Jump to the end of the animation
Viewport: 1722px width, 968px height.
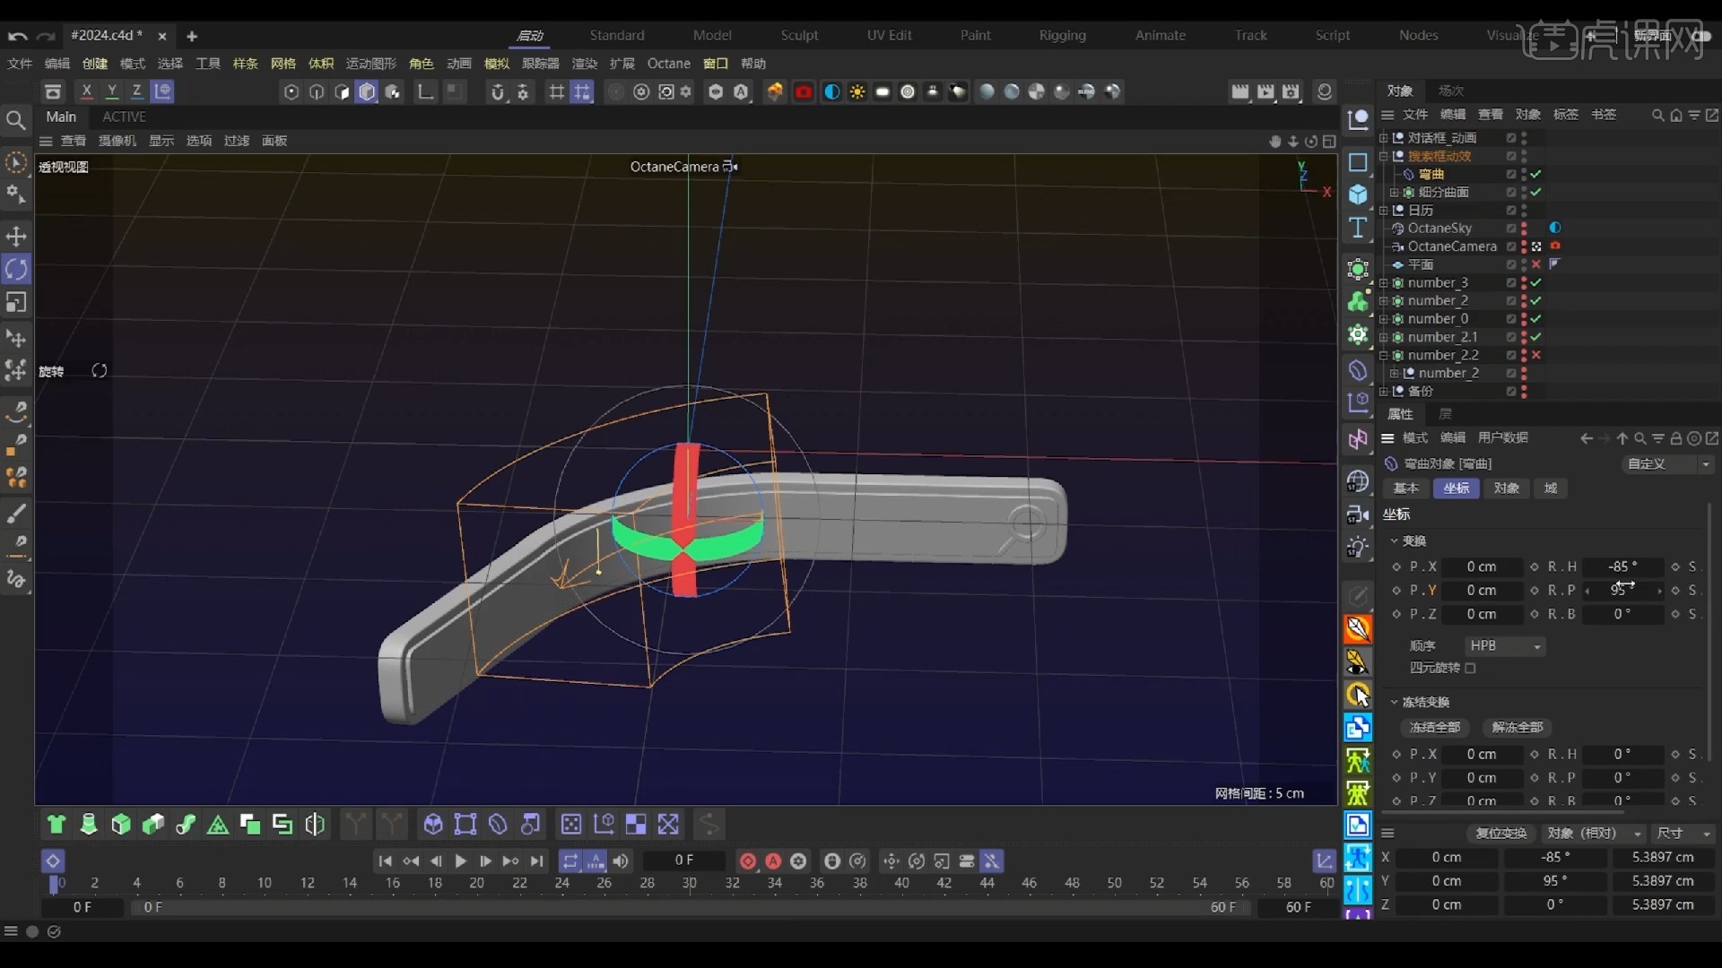point(536,861)
